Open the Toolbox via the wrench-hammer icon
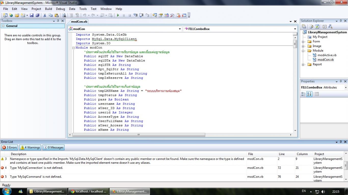348x195 pixels. coord(172,15)
